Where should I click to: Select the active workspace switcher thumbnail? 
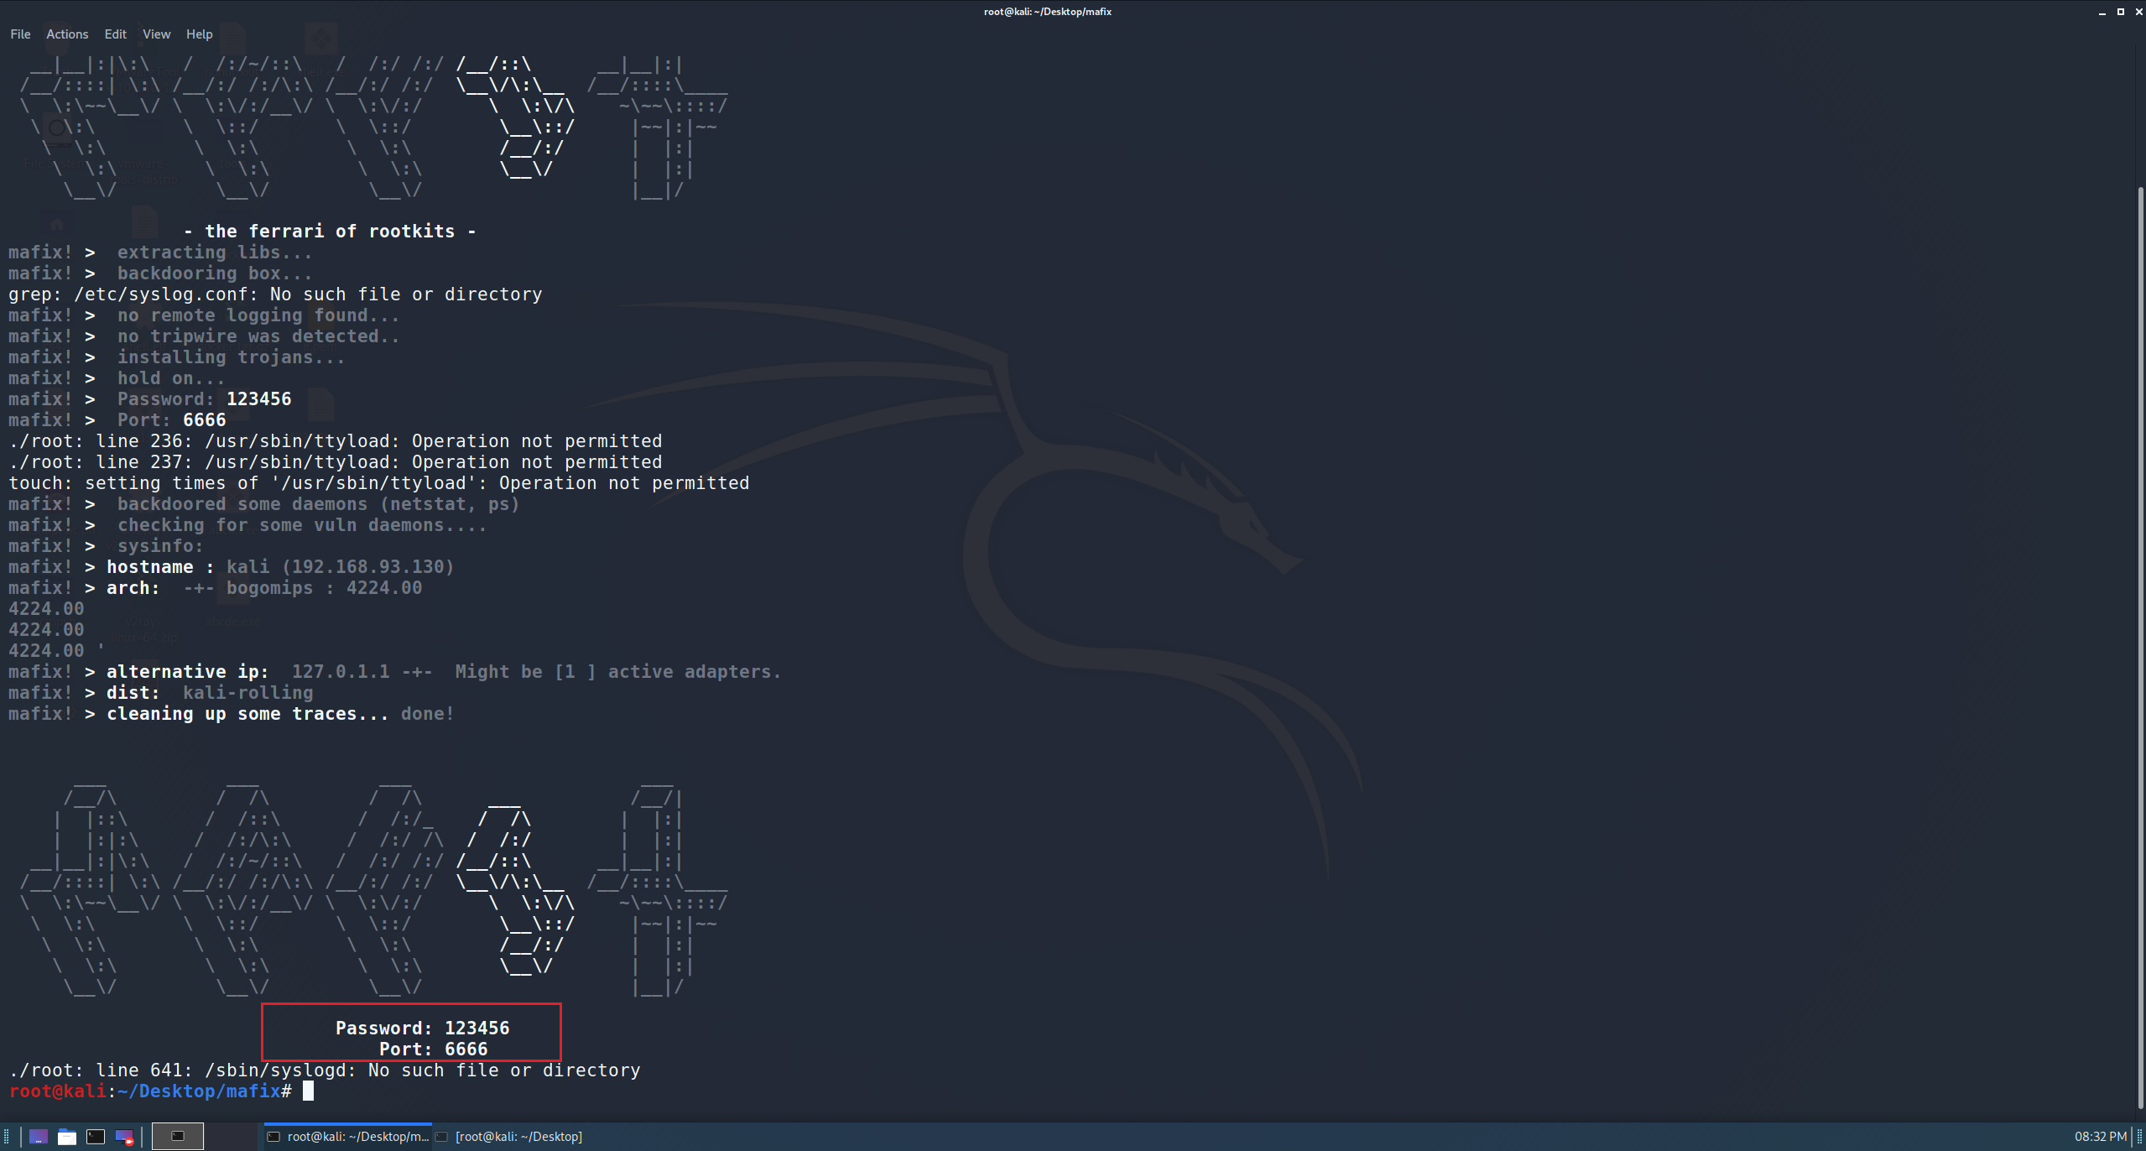coord(177,1137)
